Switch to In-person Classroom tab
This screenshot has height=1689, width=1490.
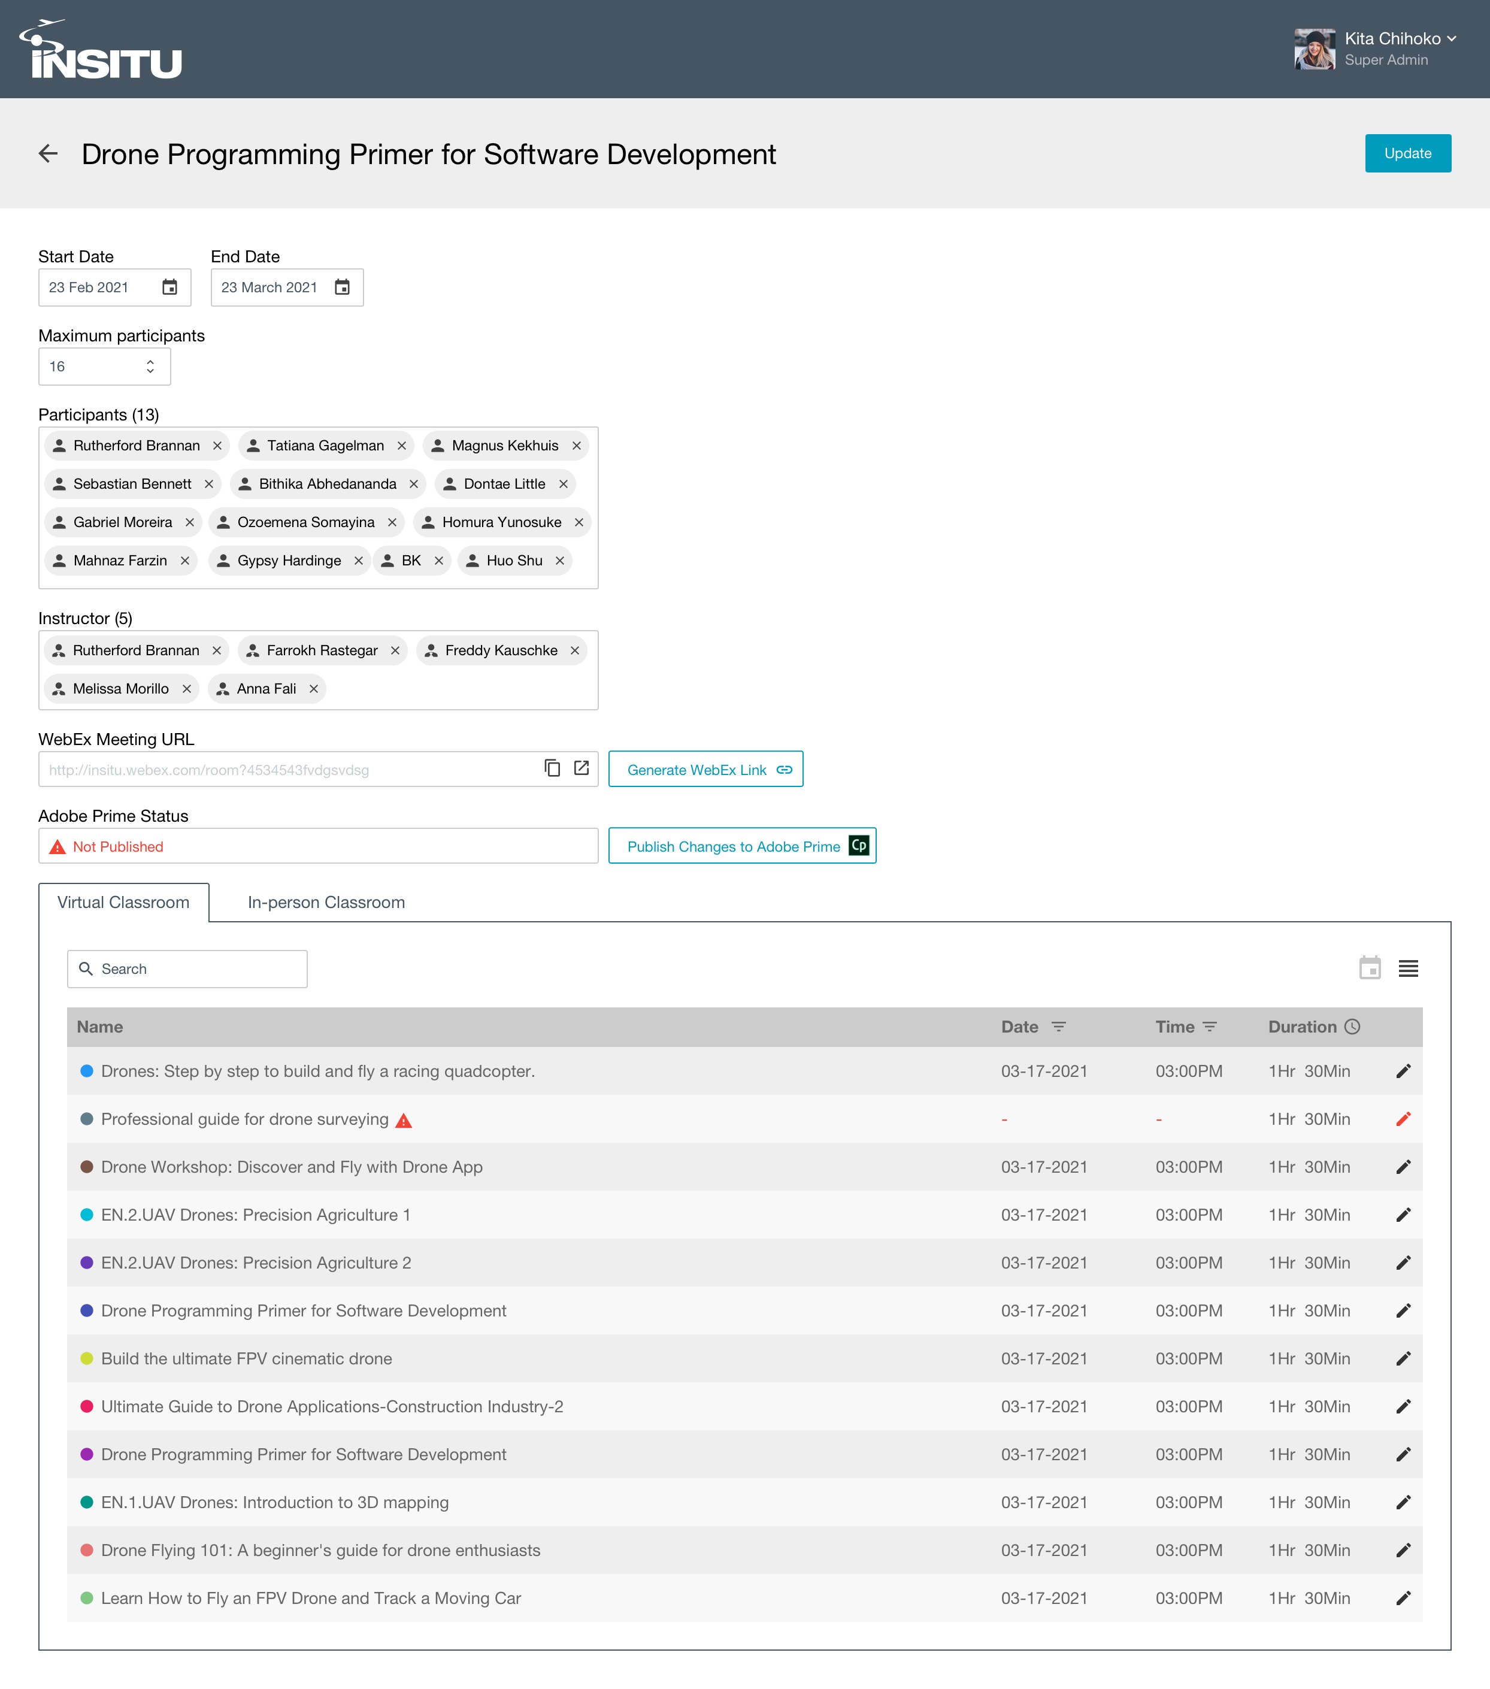(x=326, y=903)
